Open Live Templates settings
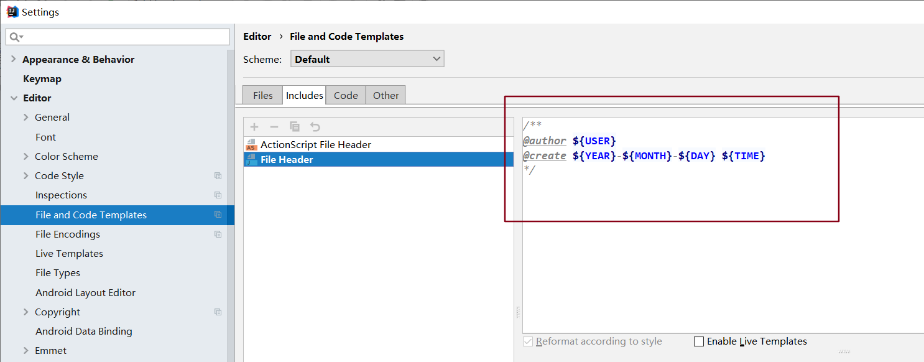The height and width of the screenshot is (362, 924). tap(69, 254)
